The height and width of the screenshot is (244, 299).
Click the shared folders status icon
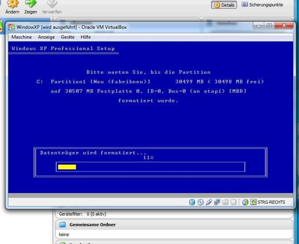click(x=226, y=202)
